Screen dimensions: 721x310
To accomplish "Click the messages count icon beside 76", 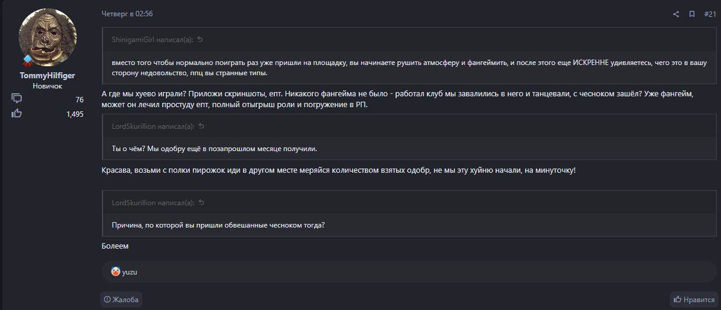I will point(17,99).
